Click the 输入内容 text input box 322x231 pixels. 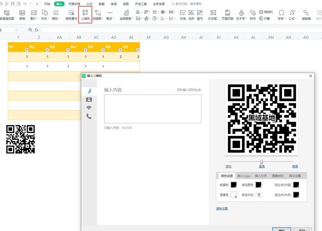[153, 109]
